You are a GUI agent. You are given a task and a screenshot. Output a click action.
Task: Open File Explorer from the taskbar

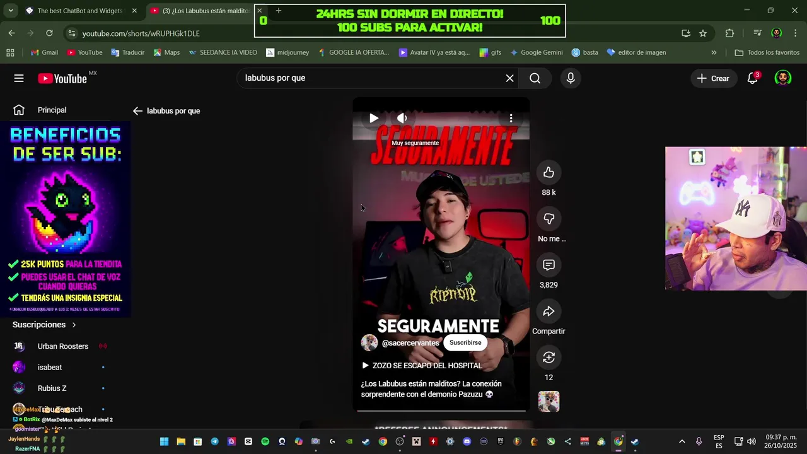(181, 441)
